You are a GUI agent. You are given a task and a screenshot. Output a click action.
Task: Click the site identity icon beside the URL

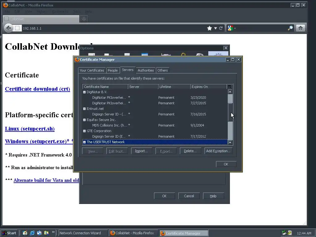pyautogui.click(x=17, y=28)
